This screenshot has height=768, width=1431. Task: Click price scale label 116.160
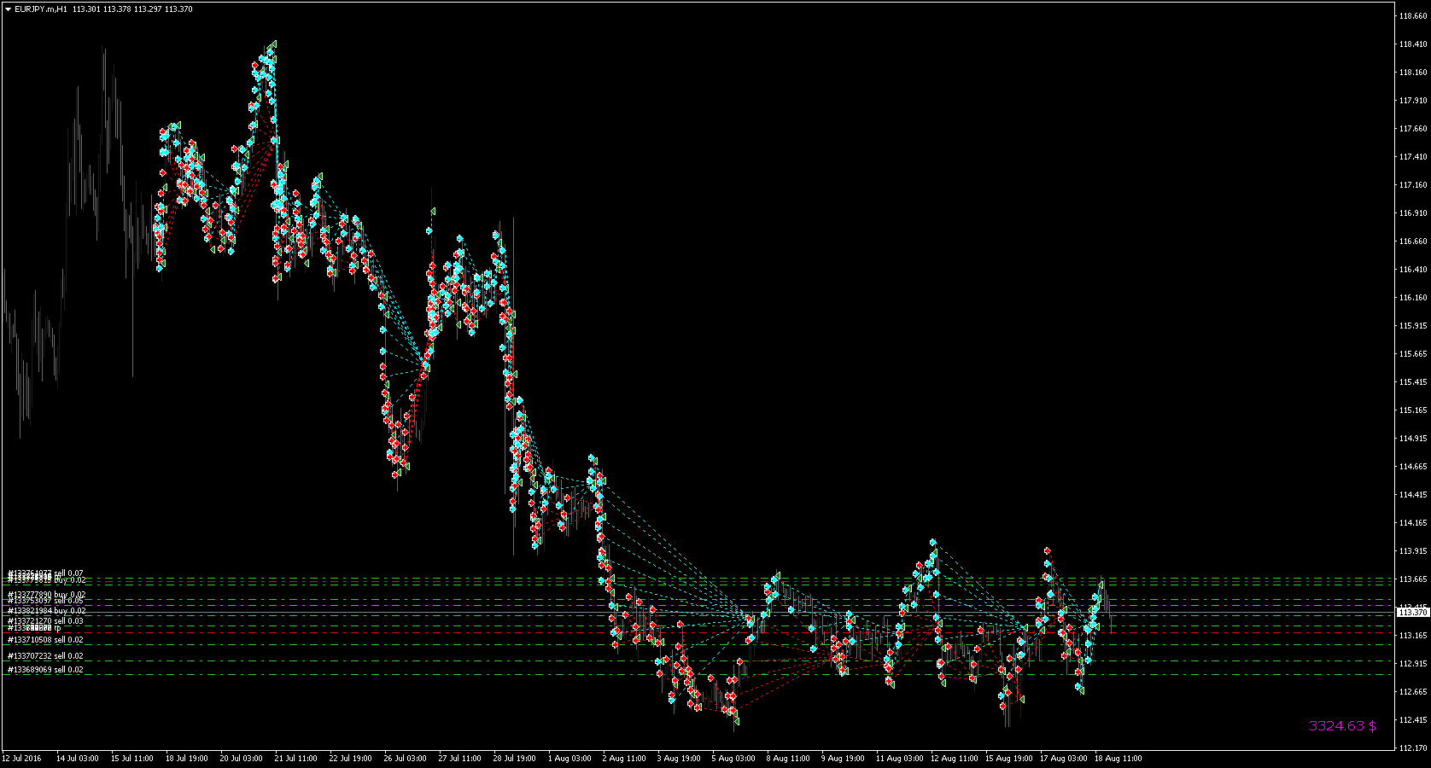coord(1414,298)
